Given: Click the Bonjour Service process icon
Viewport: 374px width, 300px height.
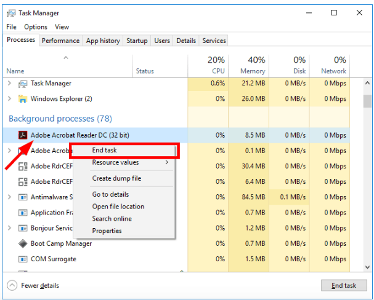Looking at the screenshot, I should tap(23, 228).
